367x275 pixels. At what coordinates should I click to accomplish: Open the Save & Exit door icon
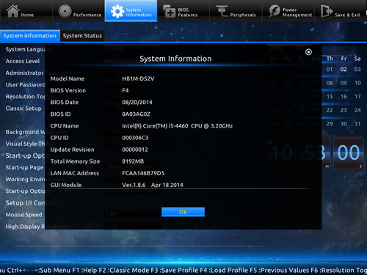click(327, 11)
